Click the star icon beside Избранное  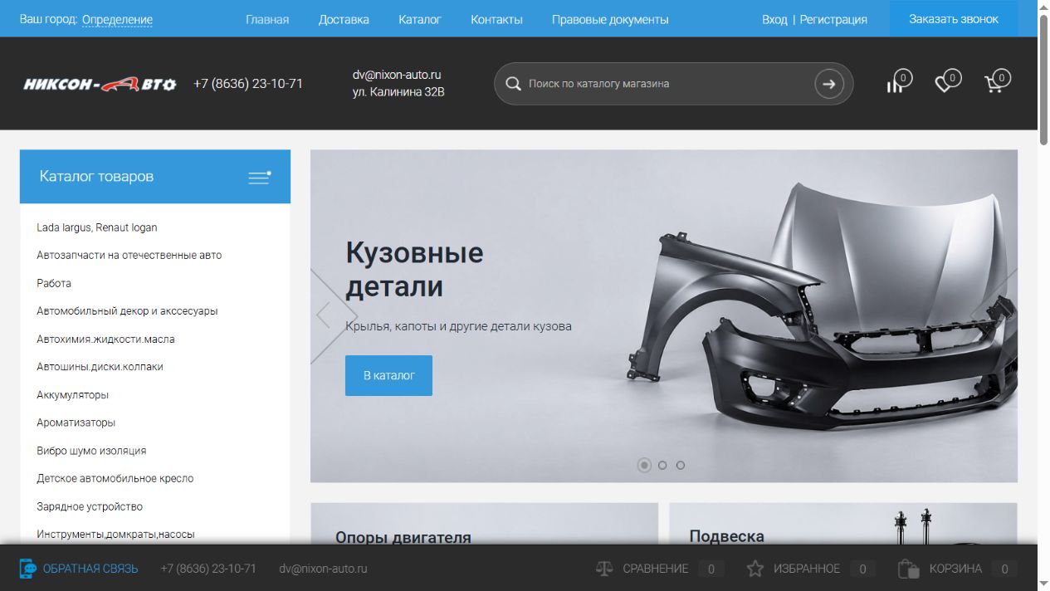click(x=755, y=569)
